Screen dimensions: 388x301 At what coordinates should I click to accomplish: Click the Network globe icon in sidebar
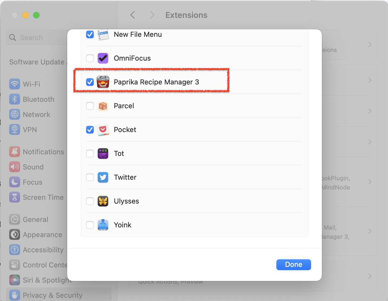click(x=15, y=114)
